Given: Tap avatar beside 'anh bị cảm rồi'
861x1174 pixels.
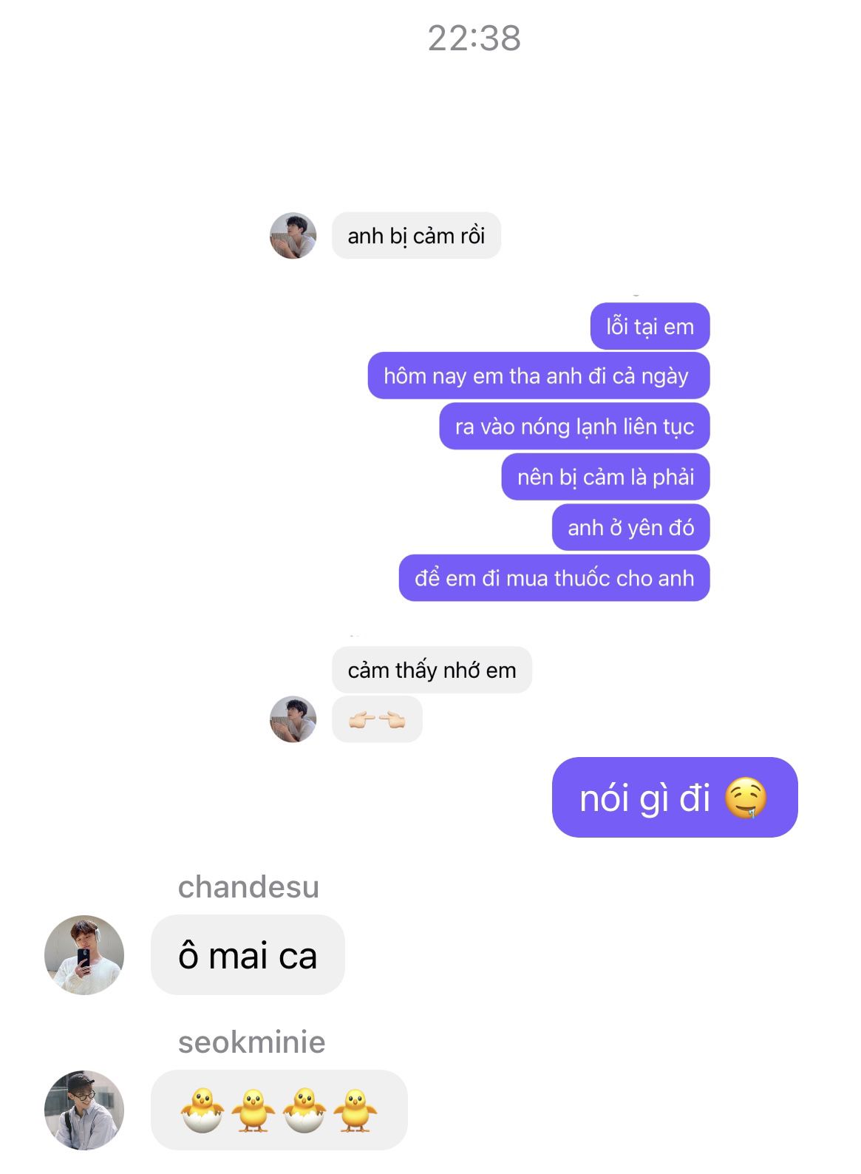Looking at the screenshot, I should pyautogui.click(x=293, y=236).
